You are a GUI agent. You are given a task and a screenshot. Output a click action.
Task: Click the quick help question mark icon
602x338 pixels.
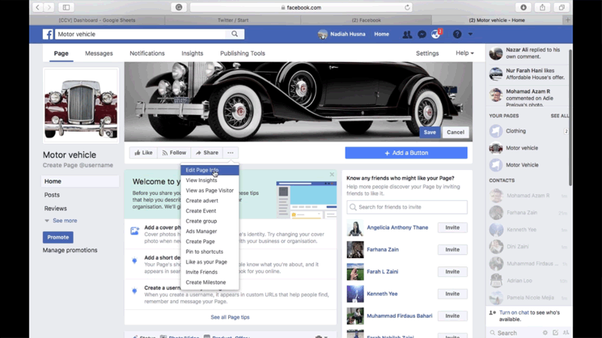tap(457, 35)
